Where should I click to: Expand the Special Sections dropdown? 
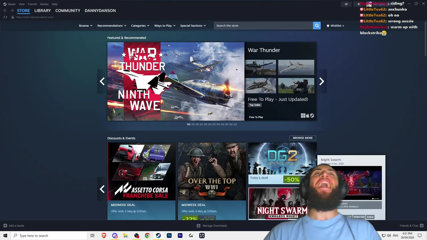coord(193,25)
